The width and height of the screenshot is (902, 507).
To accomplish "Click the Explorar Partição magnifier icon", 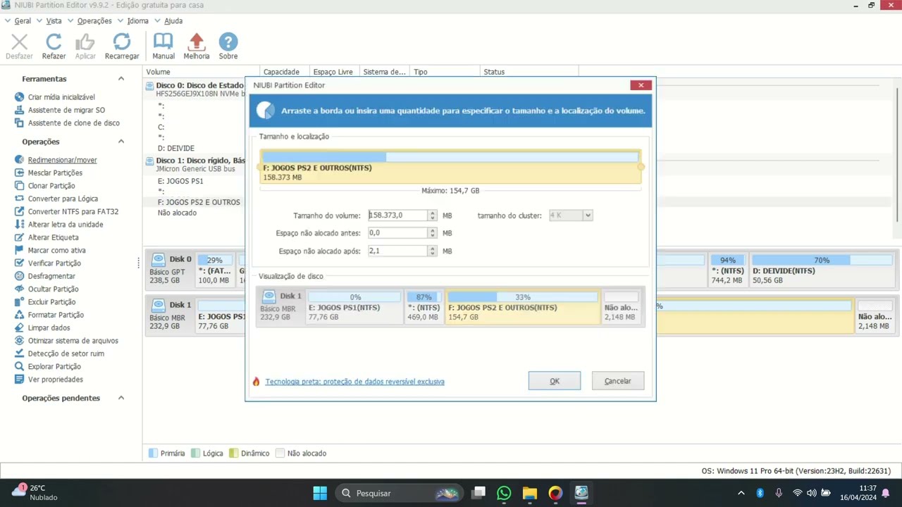I will click(x=20, y=366).
